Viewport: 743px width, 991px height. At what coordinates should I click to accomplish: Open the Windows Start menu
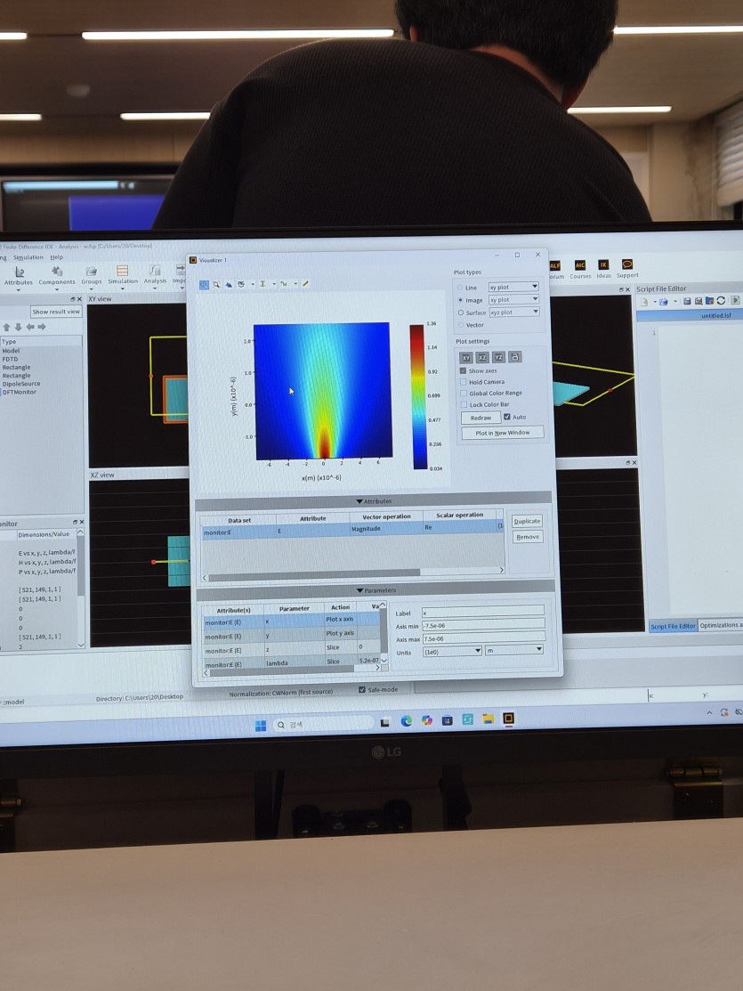(x=261, y=726)
